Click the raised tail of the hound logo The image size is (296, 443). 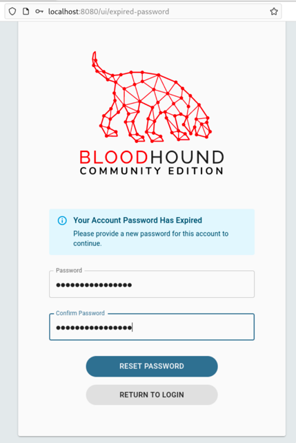point(97,64)
